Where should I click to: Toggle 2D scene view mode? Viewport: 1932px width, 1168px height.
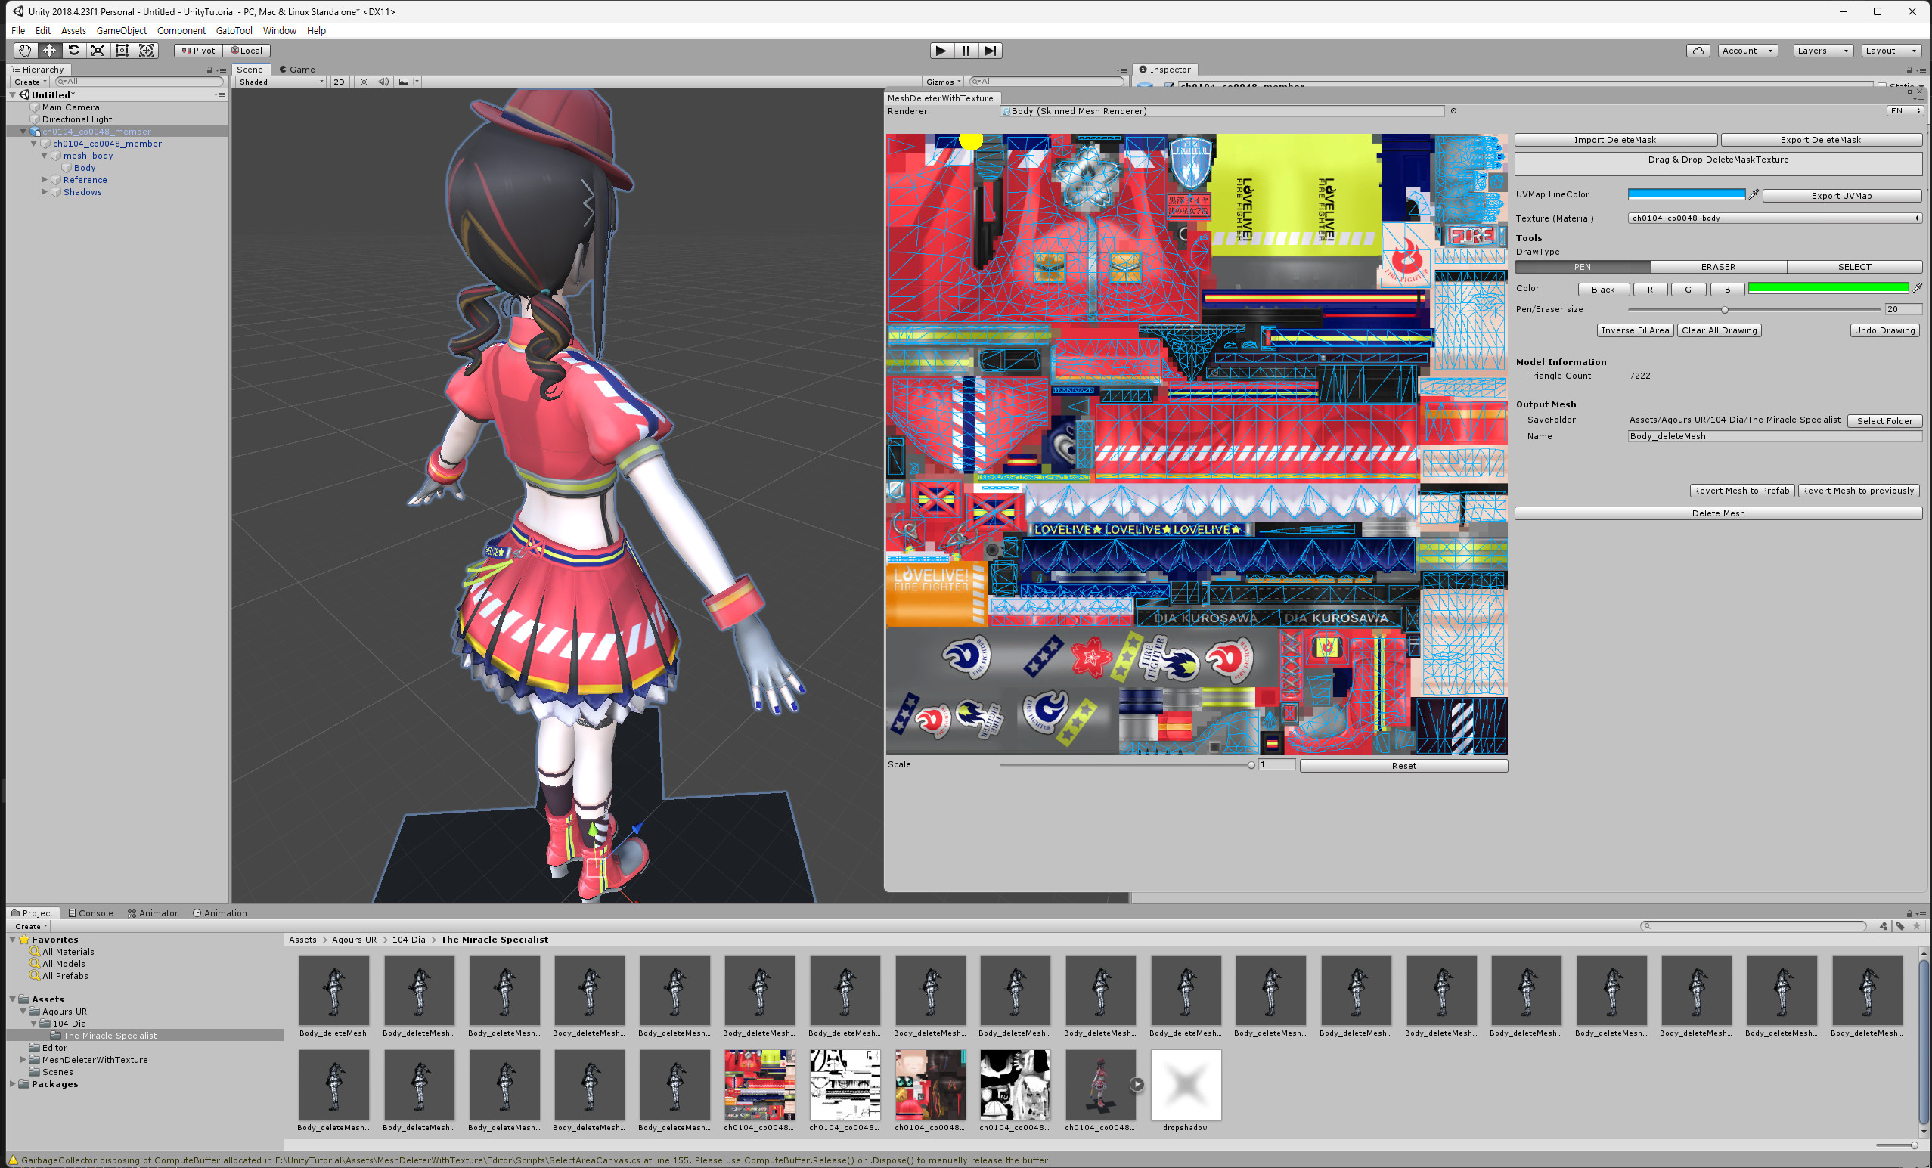click(x=339, y=82)
